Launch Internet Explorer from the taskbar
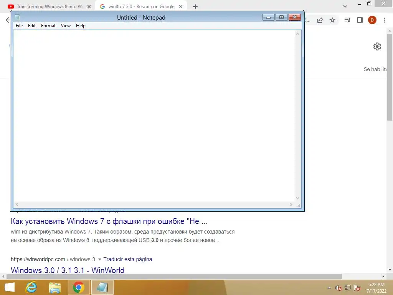This screenshot has height=295, width=393. tap(31, 287)
